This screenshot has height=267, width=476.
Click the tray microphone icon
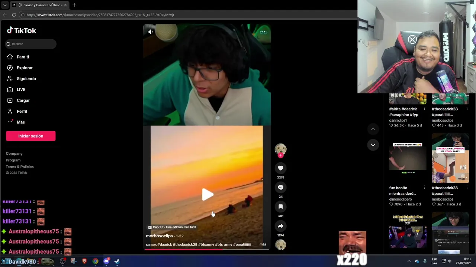[x=425, y=261]
